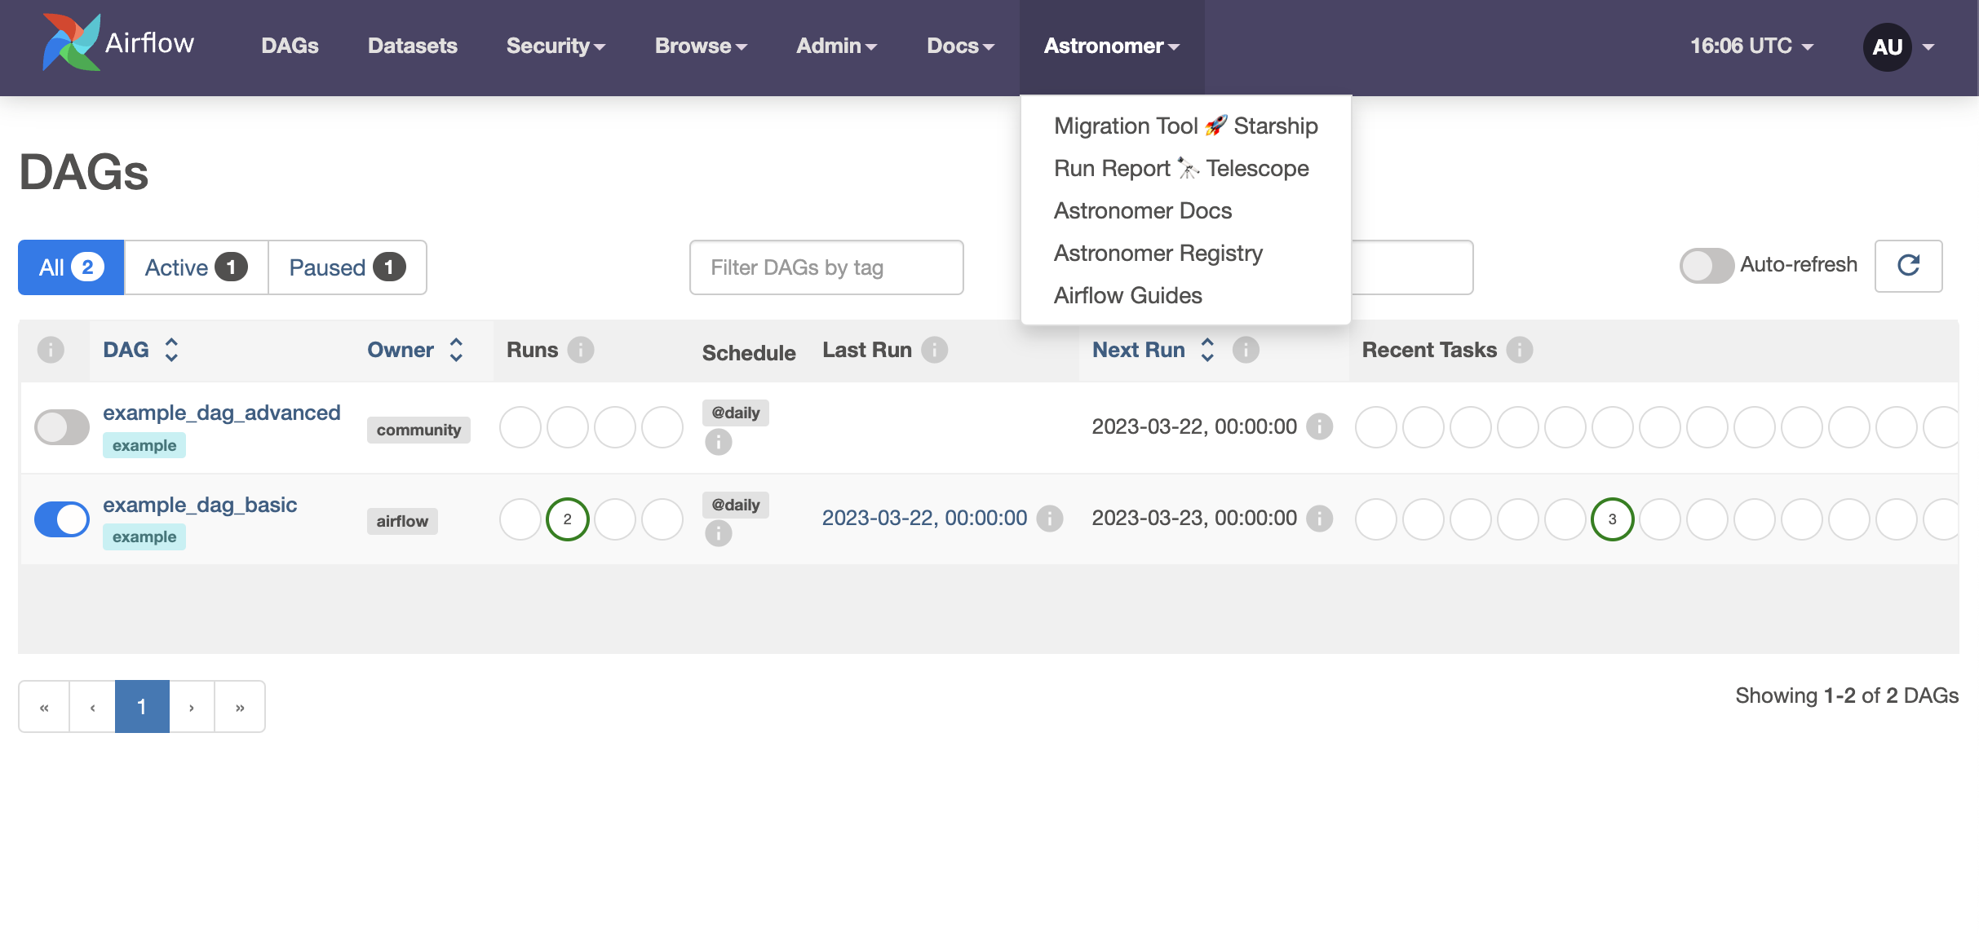The width and height of the screenshot is (1979, 936).
Task: Click info icon beside Recent Tasks header
Action: [x=1519, y=350]
